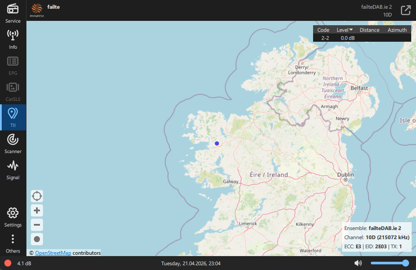
Task: Click the Derry/Londonderry label on map
Action: pyautogui.click(x=302, y=70)
